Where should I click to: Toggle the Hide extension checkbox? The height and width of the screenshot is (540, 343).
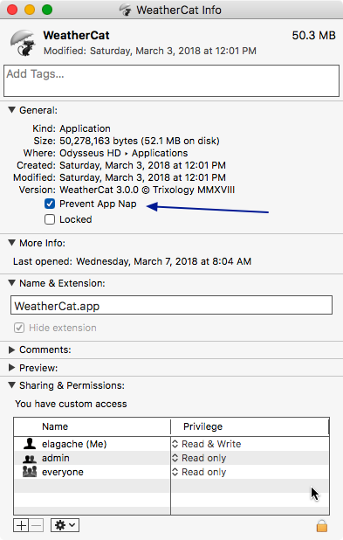pos(19,328)
